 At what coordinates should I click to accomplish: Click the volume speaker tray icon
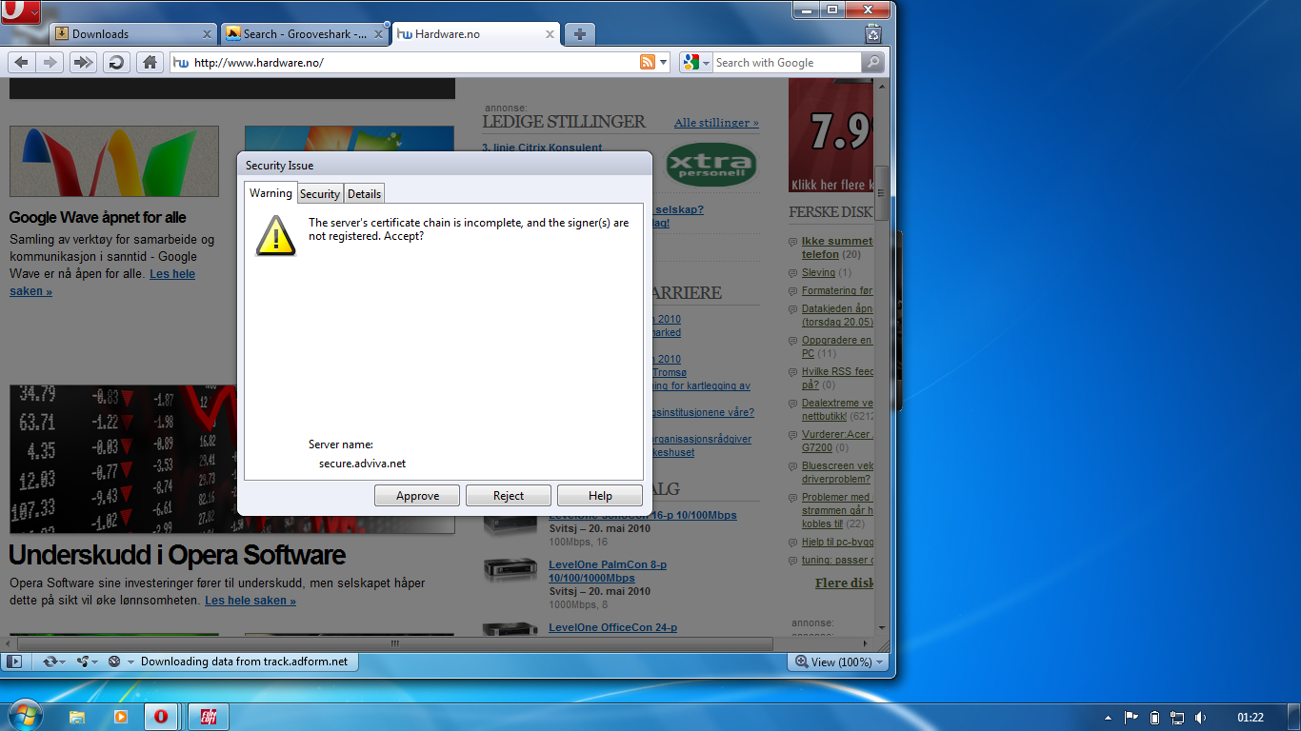(x=1200, y=718)
